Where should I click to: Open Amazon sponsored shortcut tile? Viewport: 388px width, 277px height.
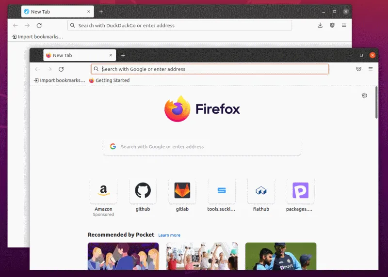point(103,190)
